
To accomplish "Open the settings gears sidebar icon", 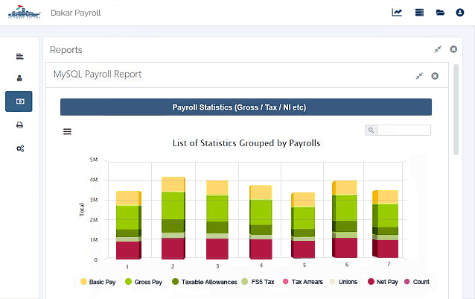I will click(20, 148).
